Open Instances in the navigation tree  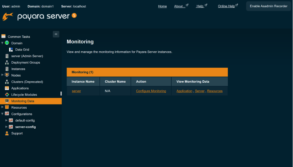pyautogui.click(x=18, y=69)
